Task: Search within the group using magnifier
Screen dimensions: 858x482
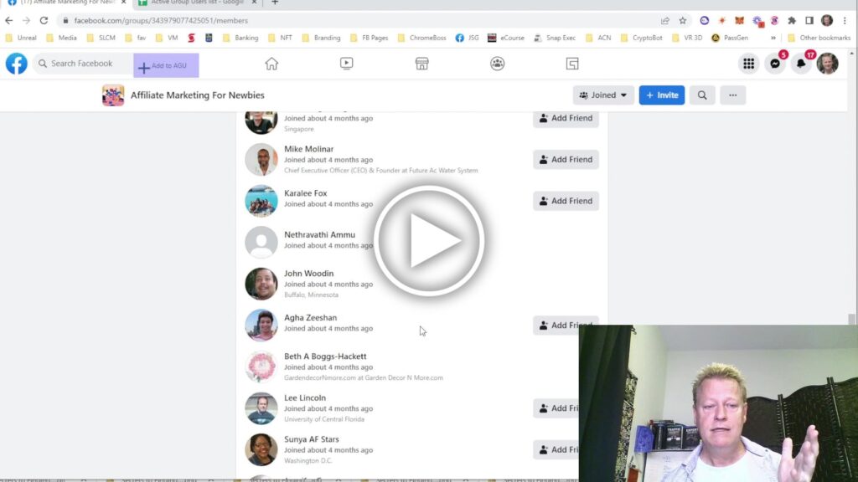Action: point(702,95)
